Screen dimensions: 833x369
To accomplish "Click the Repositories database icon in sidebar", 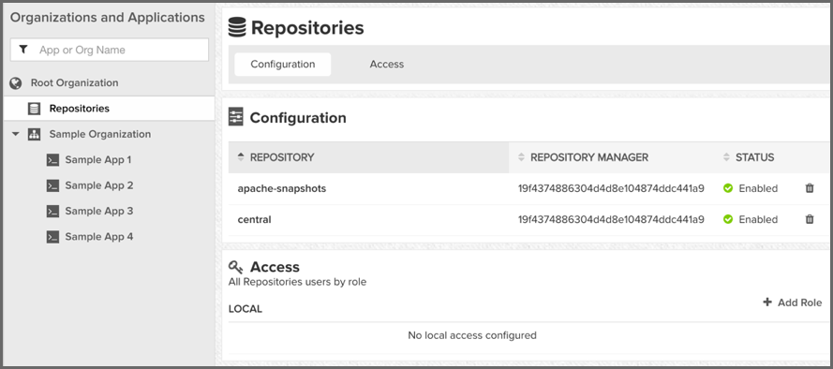I will point(34,109).
